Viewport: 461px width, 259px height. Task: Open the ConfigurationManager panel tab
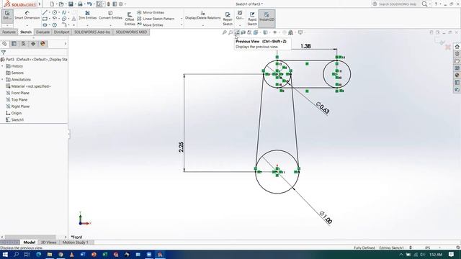coord(23,44)
